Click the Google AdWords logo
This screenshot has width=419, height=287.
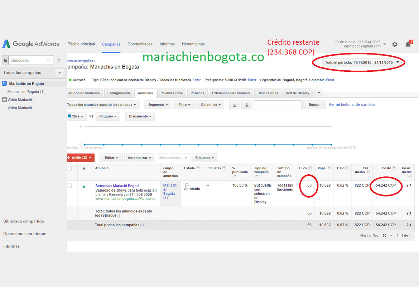tap(31, 44)
